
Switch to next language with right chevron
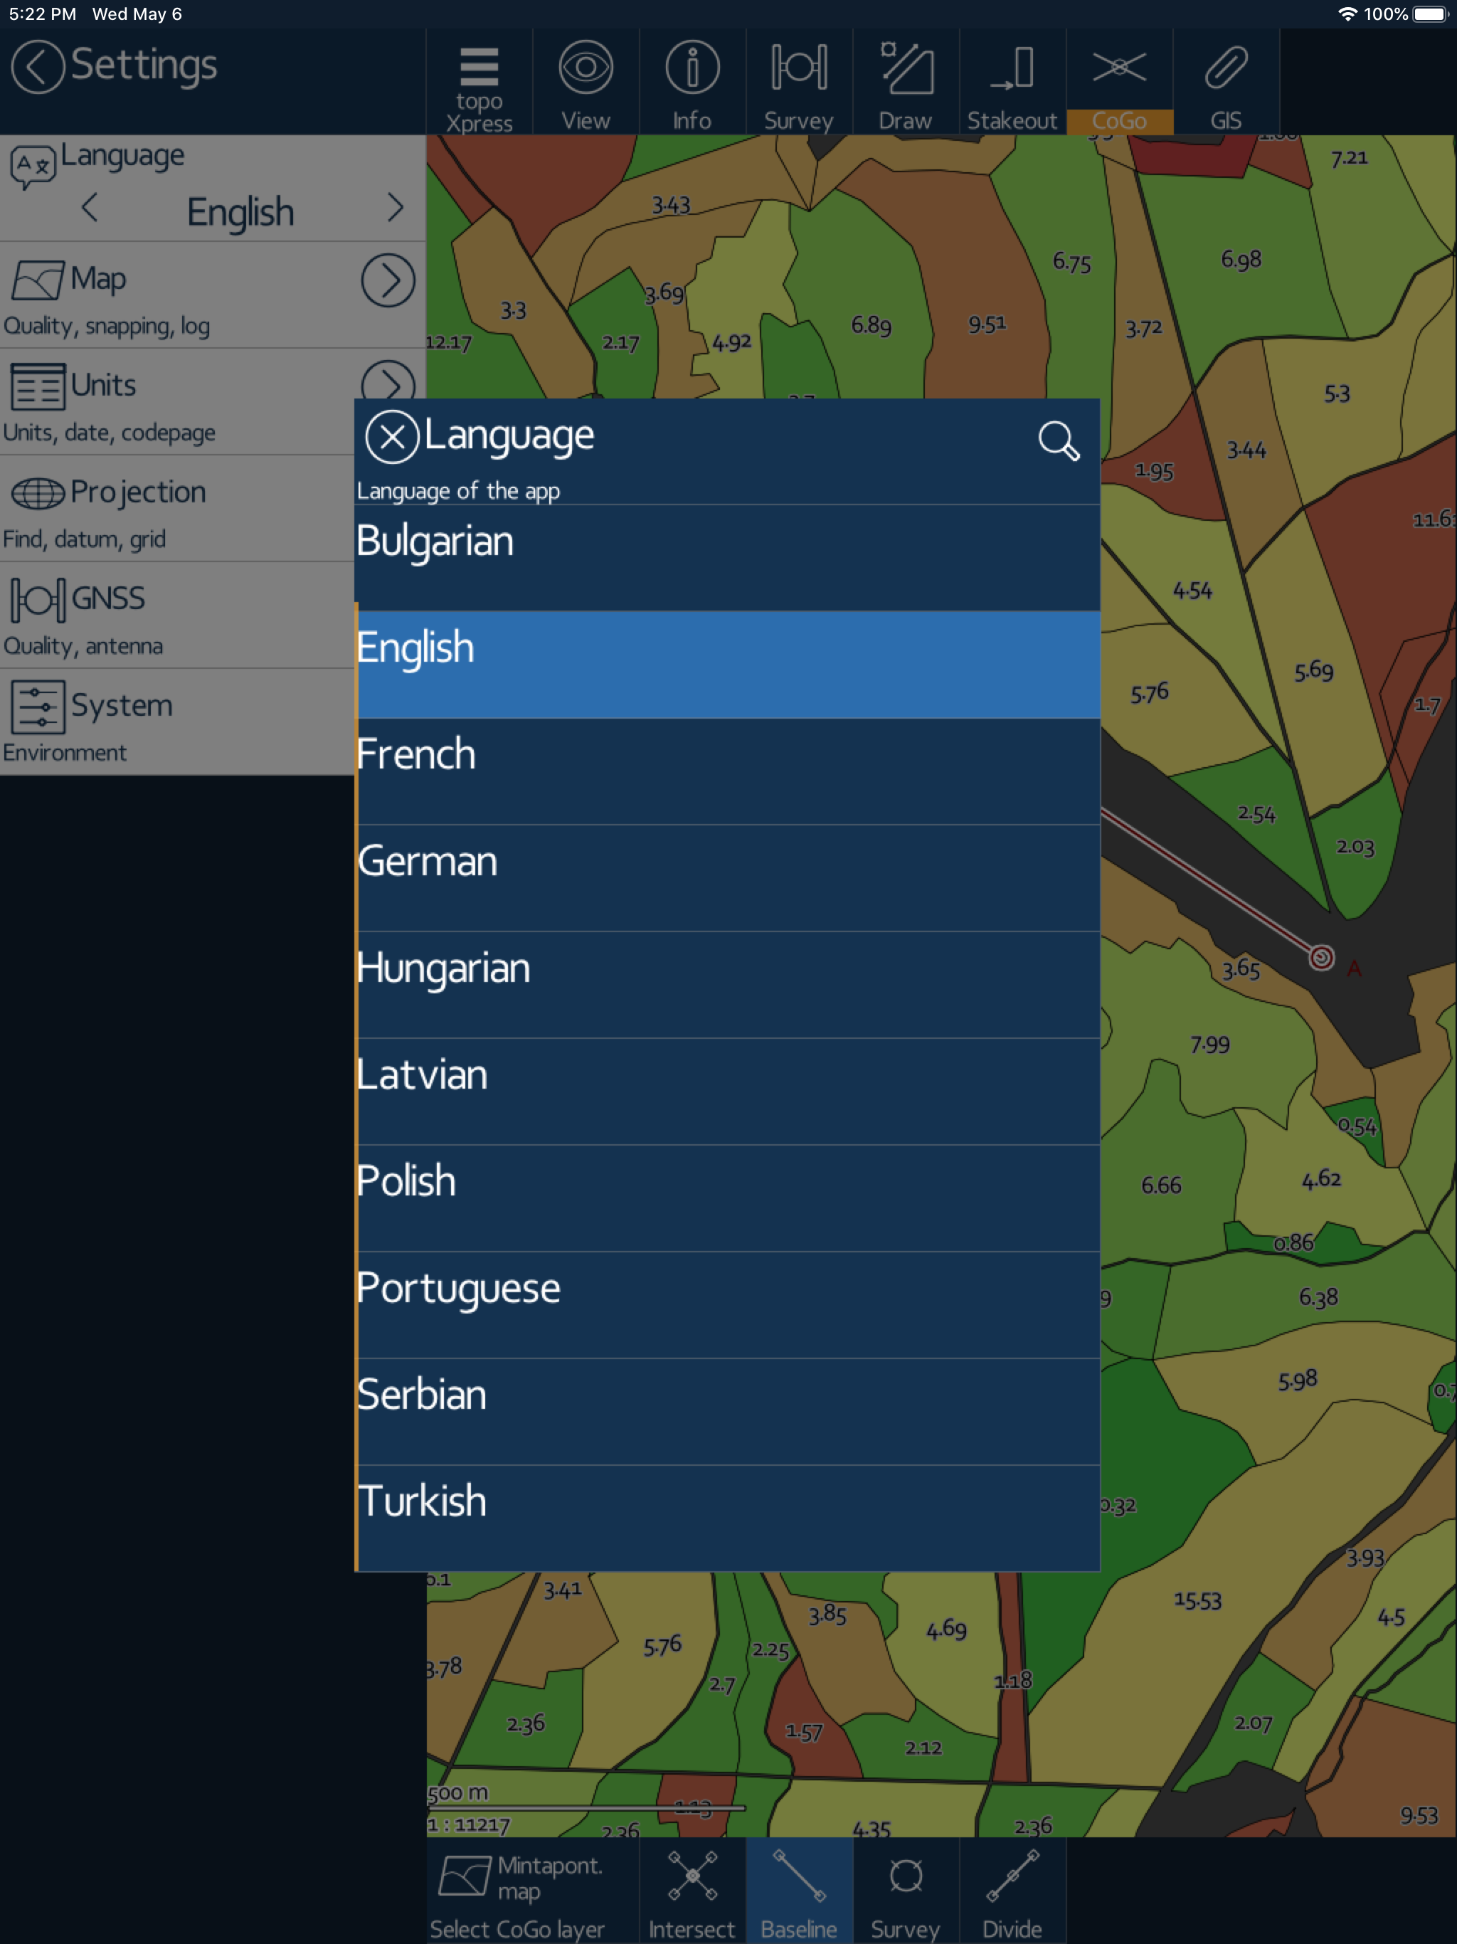(x=396, y=208)
